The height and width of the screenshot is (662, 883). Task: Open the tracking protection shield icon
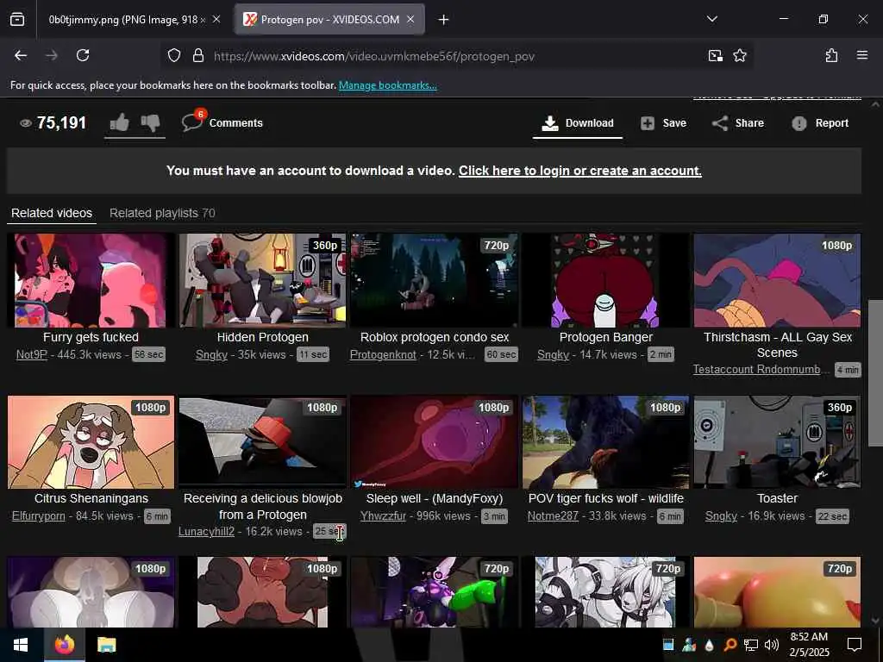[174, 55]
